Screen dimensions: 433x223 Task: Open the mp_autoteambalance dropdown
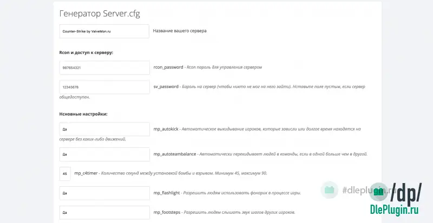click(x=104, y=154)
